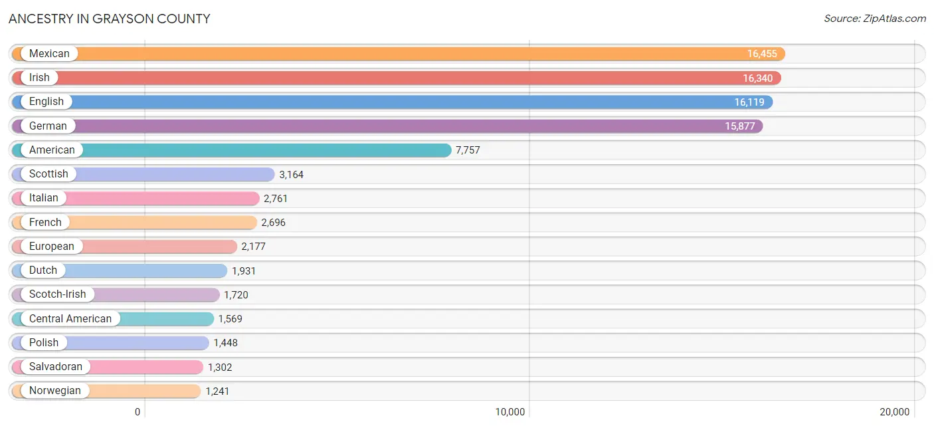Click the 20,000 axis label
Viewport: 934px width, 428px height.
click(894, 412)
